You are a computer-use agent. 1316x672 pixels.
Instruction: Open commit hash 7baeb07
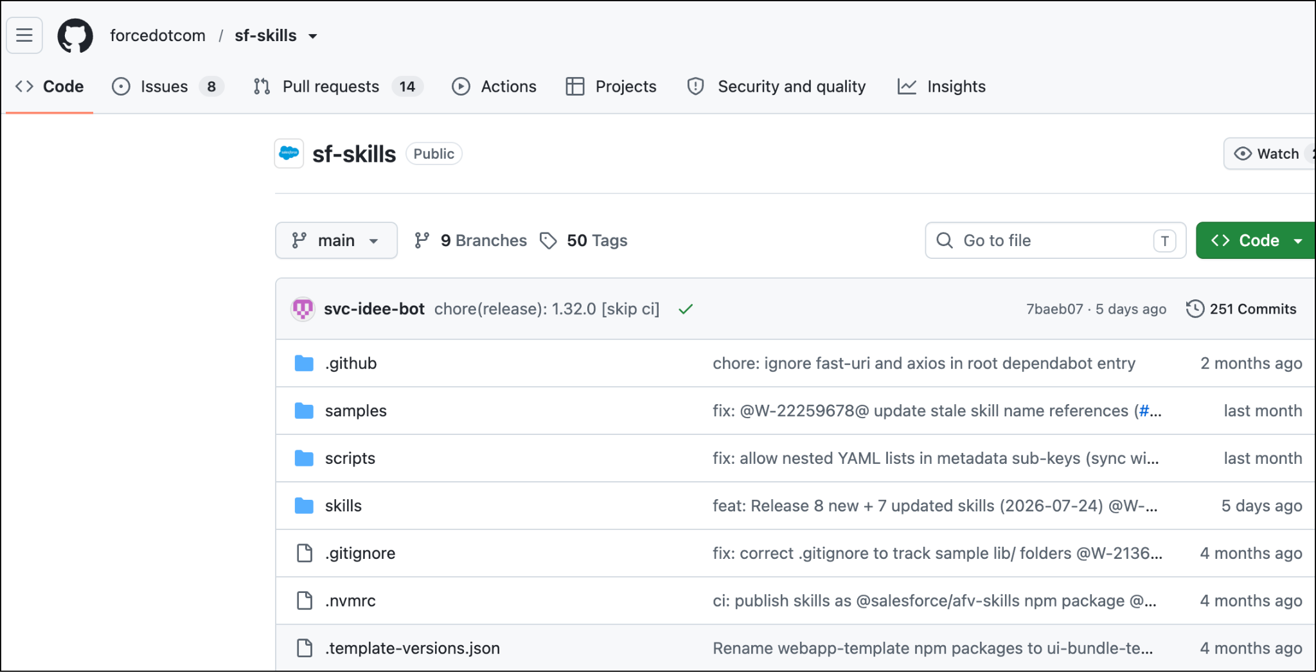[x=1054, y=309]
